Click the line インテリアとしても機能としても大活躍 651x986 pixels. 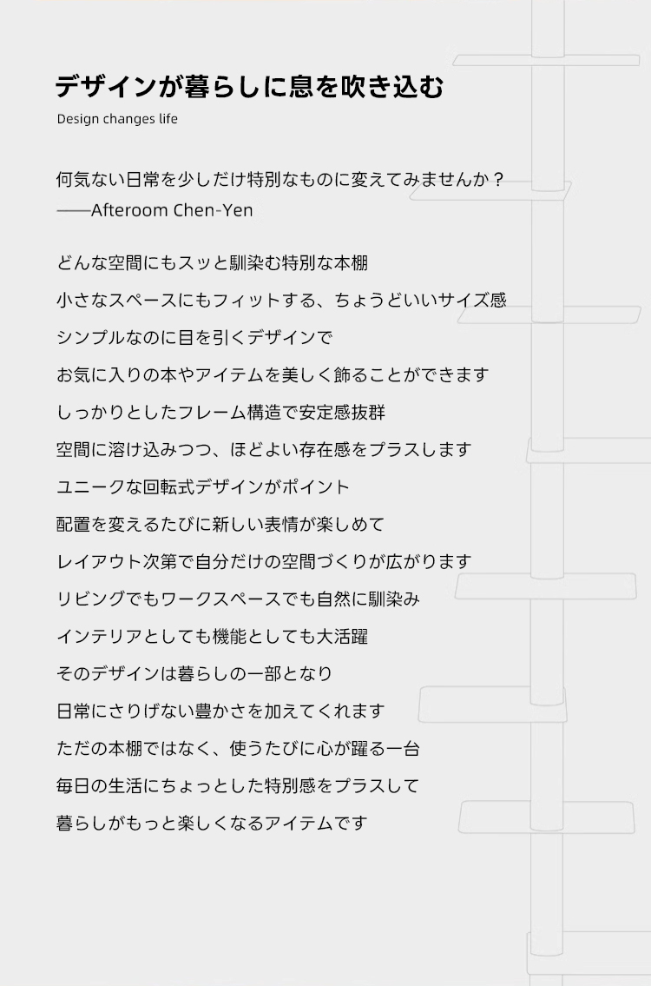coord(213,637)
